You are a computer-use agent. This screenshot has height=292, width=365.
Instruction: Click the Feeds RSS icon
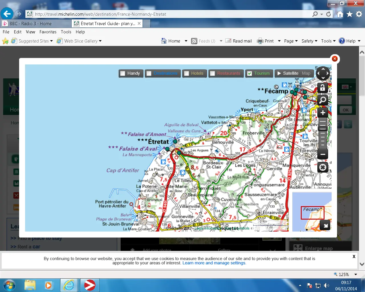[194, 41]
